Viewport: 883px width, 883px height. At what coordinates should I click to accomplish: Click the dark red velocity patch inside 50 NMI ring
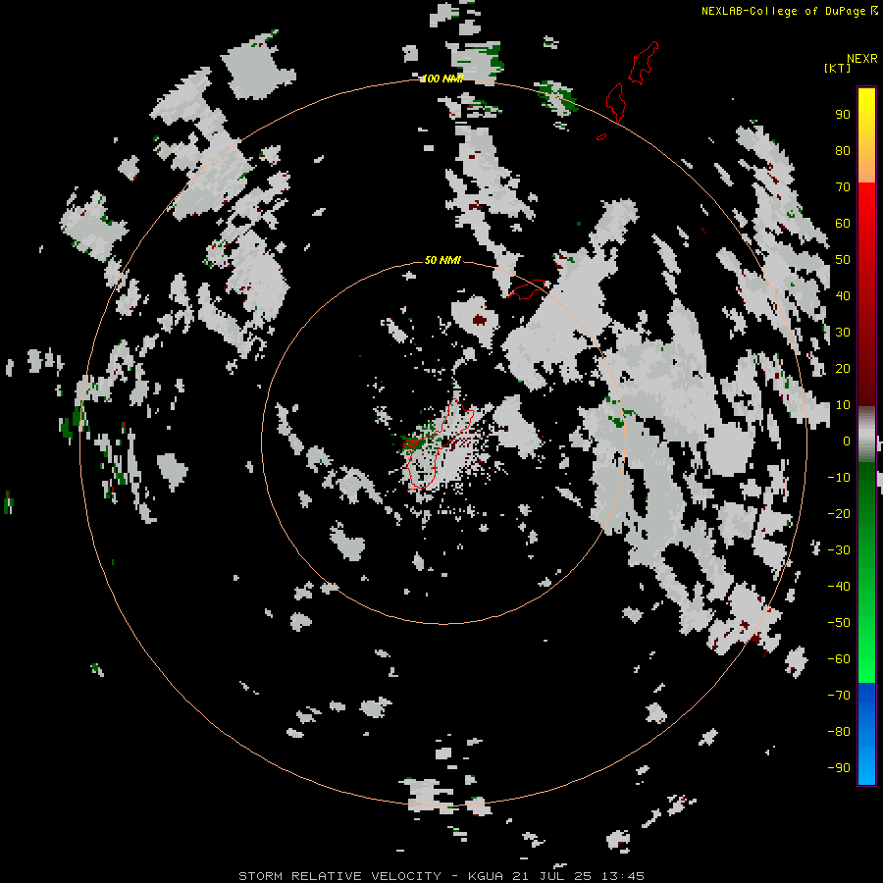point(479,320)
